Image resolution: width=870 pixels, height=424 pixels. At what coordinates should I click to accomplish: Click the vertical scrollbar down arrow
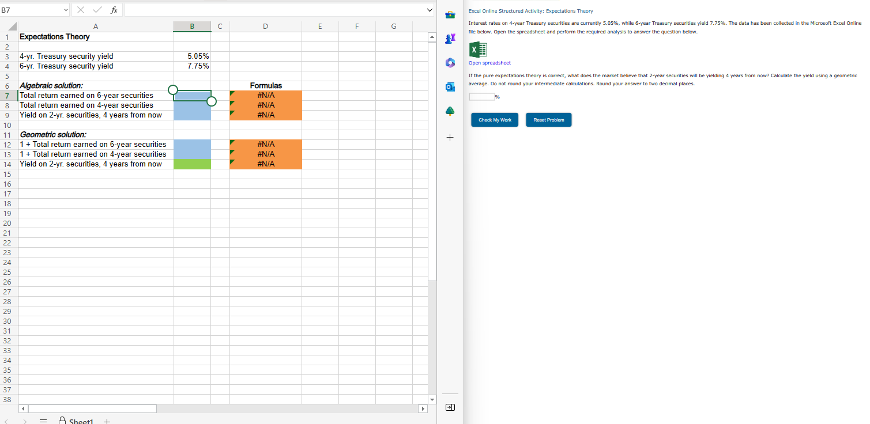tap(432, 399)
